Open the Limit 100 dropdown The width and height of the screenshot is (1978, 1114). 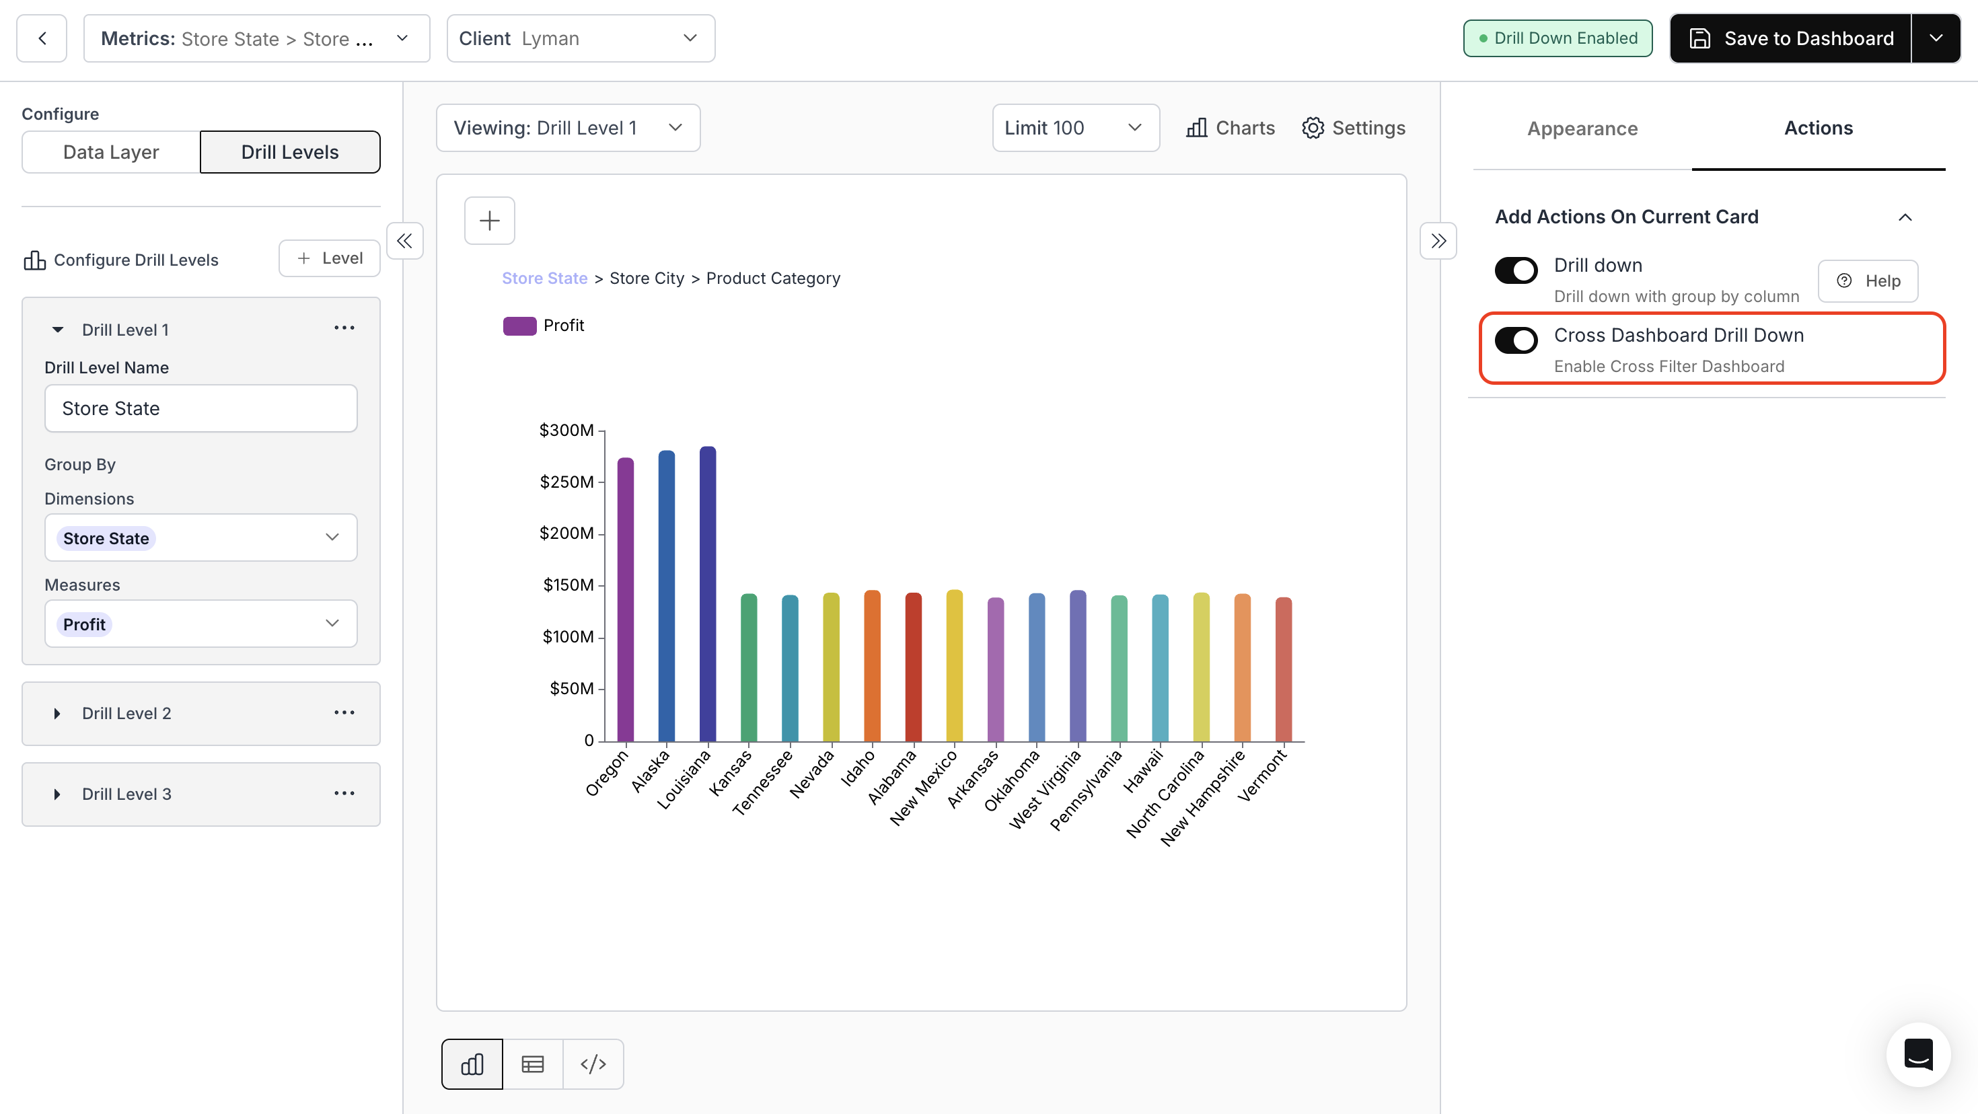(1075, 128)
